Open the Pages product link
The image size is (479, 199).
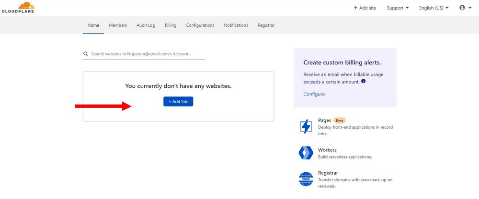(x=324, y=120)
